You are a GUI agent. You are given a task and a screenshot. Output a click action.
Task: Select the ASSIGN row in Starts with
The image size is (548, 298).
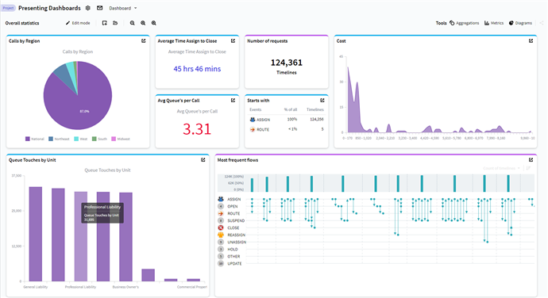[x=287, y=120]
